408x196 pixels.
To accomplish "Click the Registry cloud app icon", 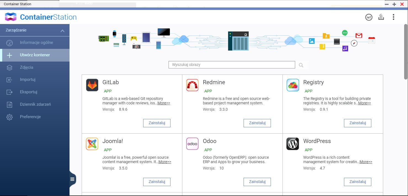I will click(x=293, y=85).
